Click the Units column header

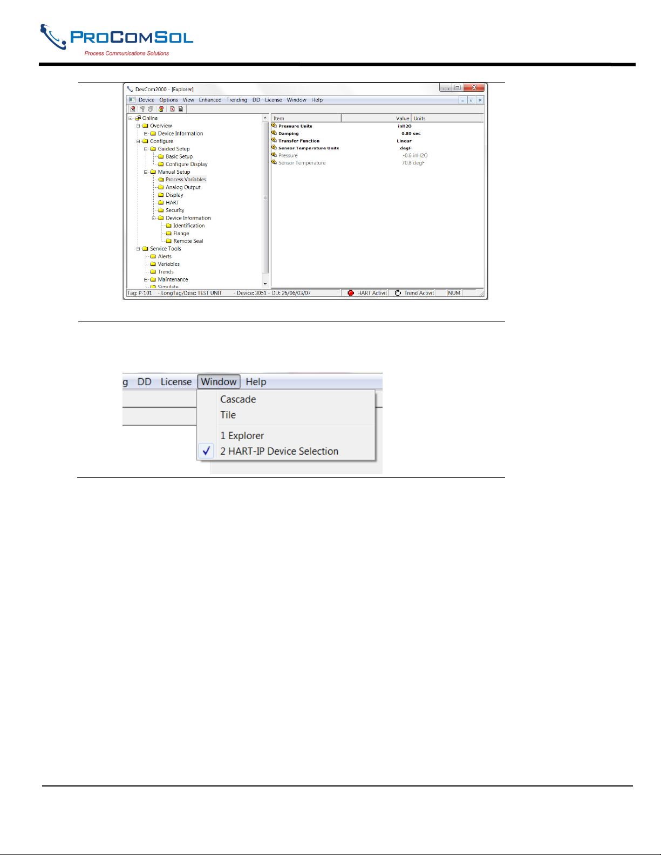[447, 118]
